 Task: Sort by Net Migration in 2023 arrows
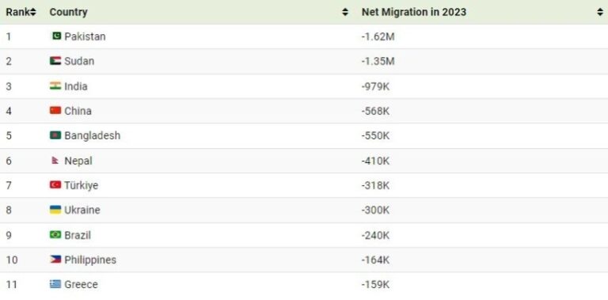click(x=600, y=12)
